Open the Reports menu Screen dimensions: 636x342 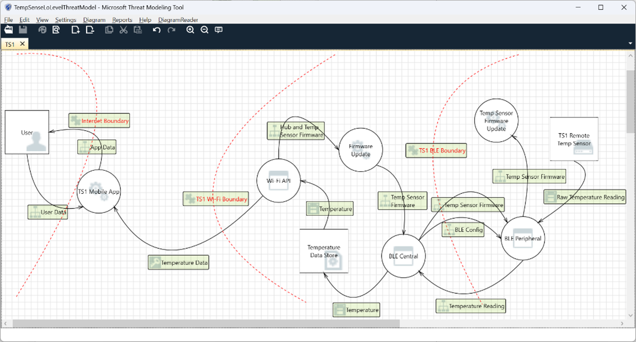122,20
